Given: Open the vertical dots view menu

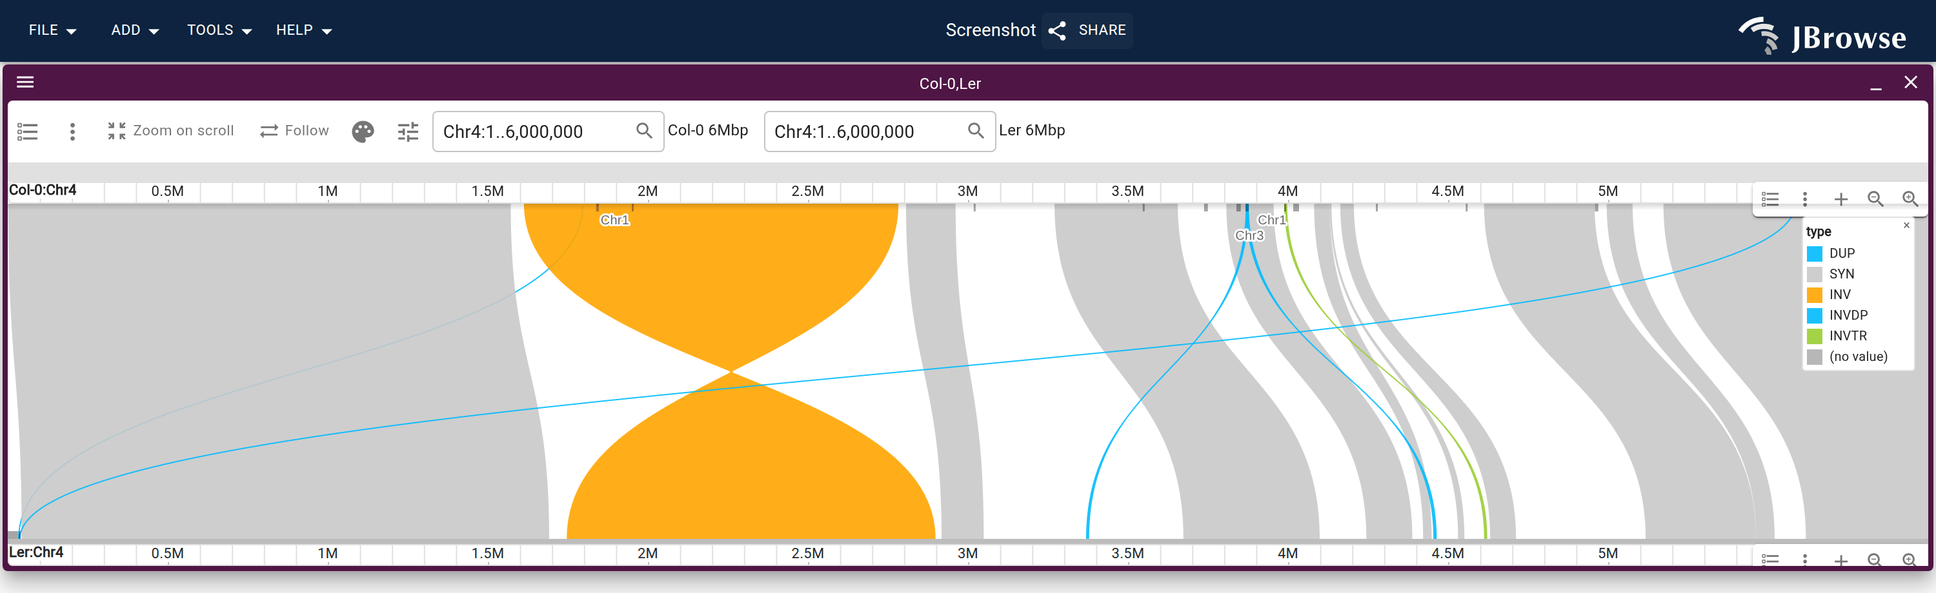Looking at the screenshot, I should point(72,131).
